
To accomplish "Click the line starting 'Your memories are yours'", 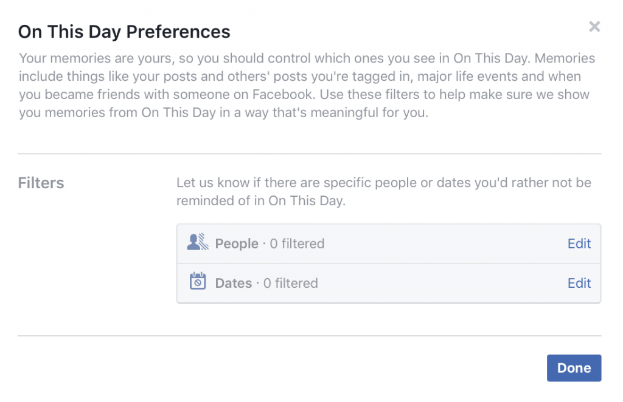I will coord(307,58).
